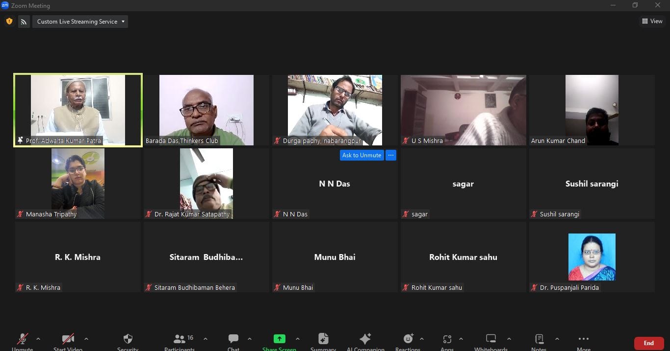The image size is (670, 351).
Task: Click the encryption shield icon at top left
Action: 9,22
